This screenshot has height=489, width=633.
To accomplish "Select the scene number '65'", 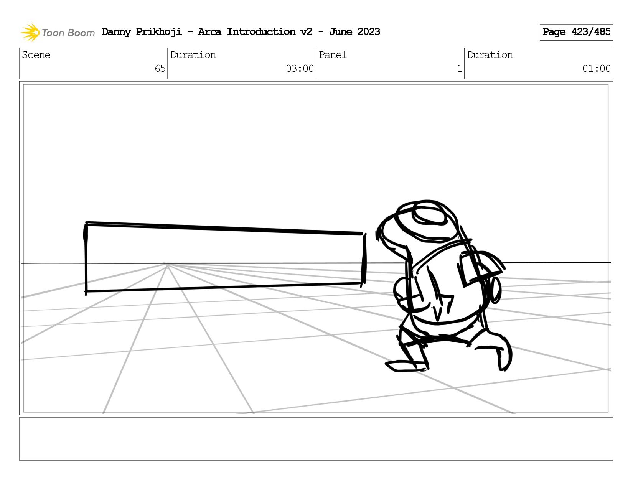I will pos(160,69).
